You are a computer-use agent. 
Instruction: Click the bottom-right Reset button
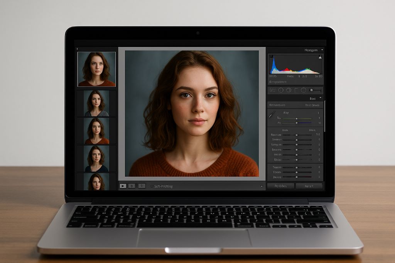point(309,186)
